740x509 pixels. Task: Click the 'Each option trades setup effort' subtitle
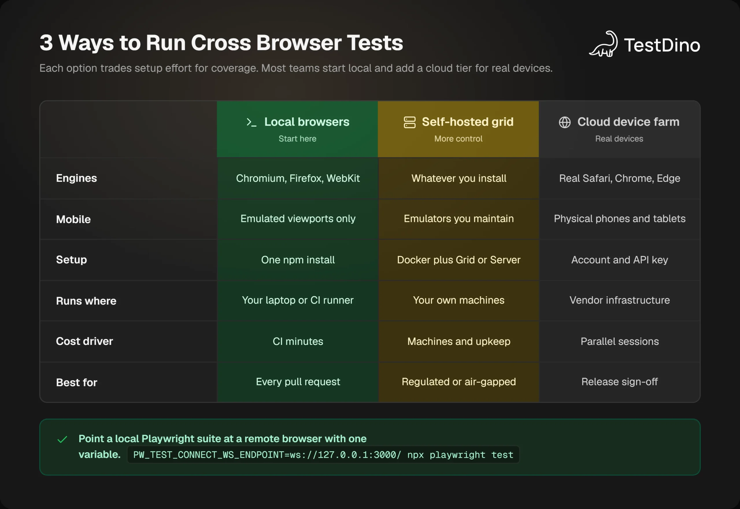point(296,68)
